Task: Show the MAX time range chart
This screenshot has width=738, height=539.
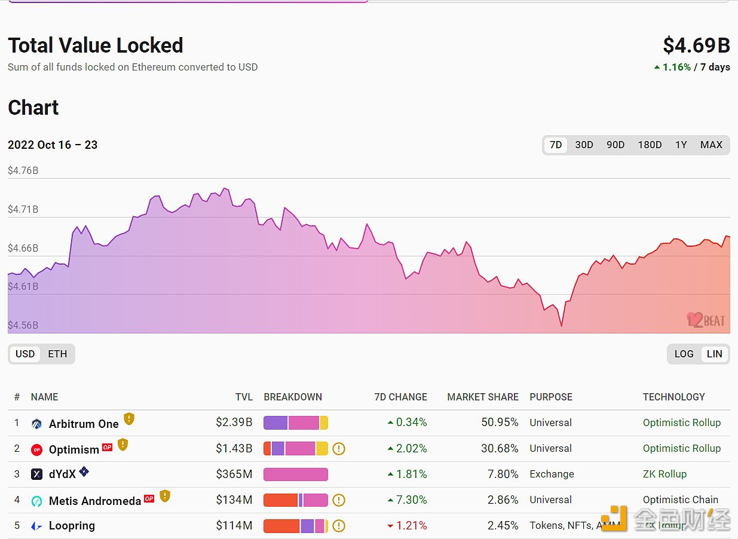Action: [711, 145]
